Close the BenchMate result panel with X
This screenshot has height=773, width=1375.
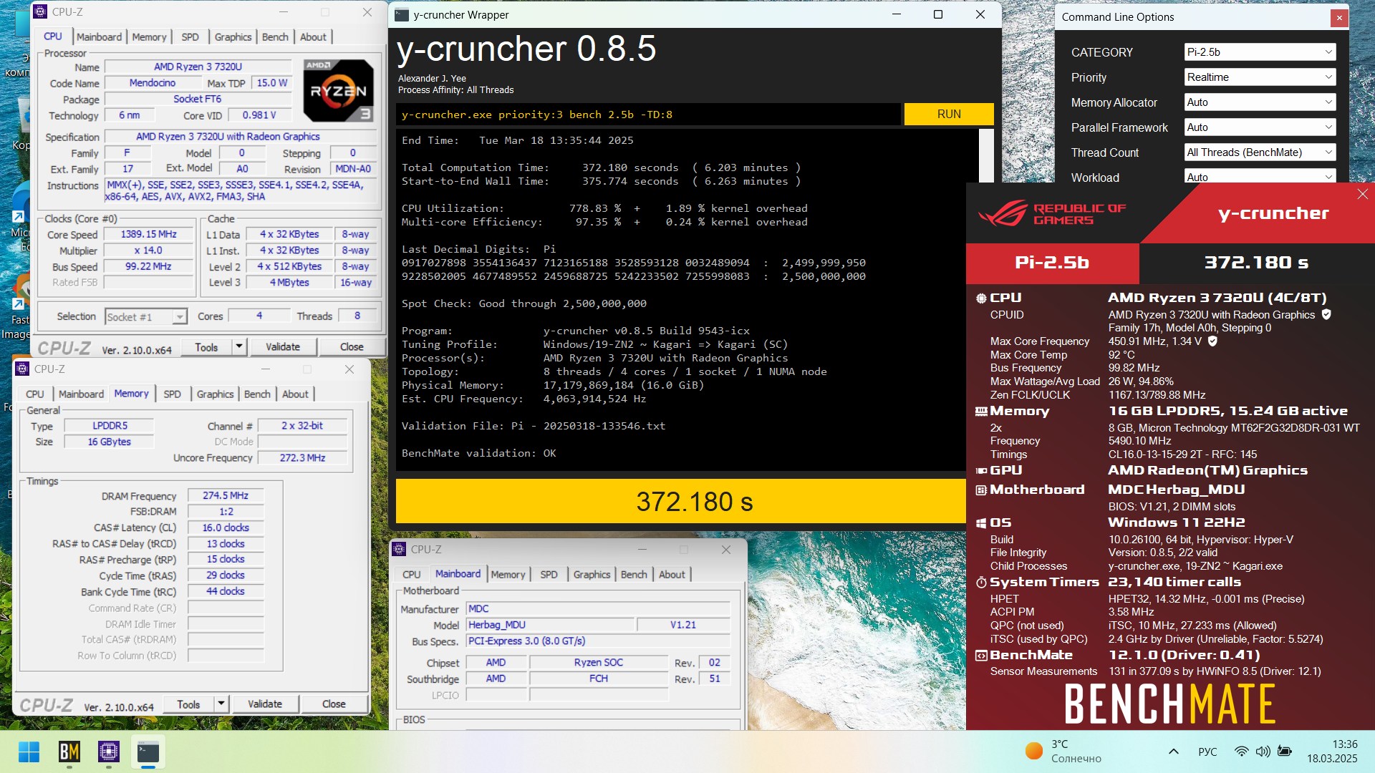[1362, 195]
